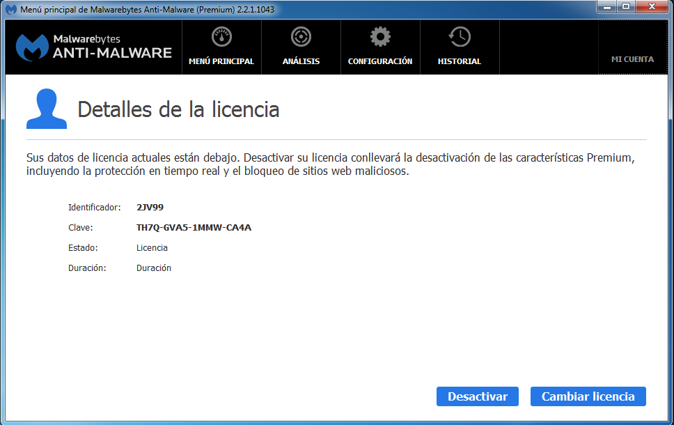Select the license key TH7Q-GVA5-1MMW-CA4A
The width and height of the screenshot is (674, 425).
(194, 228)
